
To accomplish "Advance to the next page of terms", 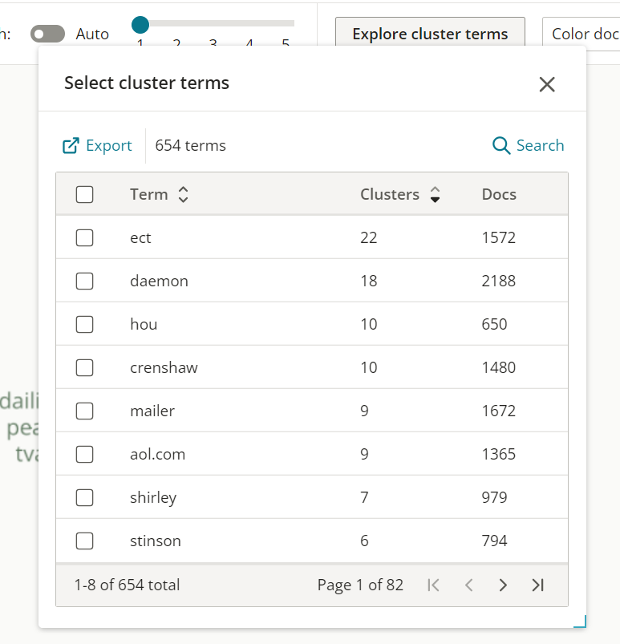I will click(503, 585).
